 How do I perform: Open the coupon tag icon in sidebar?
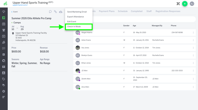(4, 85)
